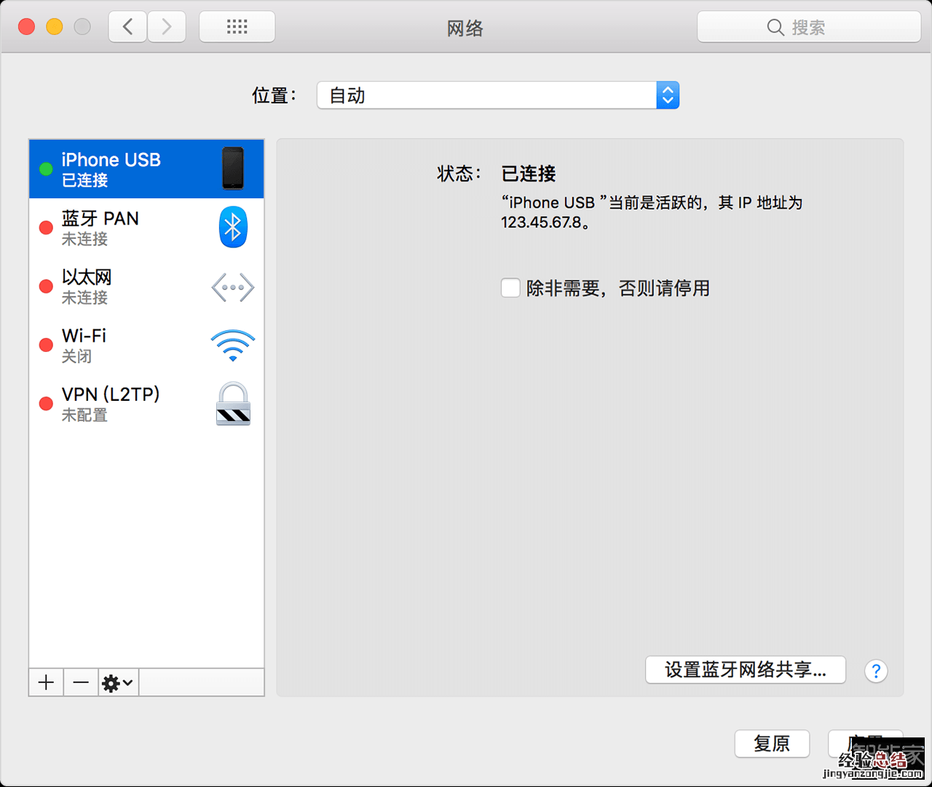The width and height of the screenshot is (932, 787).
Task: Select the 以太网 Ethernet service
Action: coord(124,286)
